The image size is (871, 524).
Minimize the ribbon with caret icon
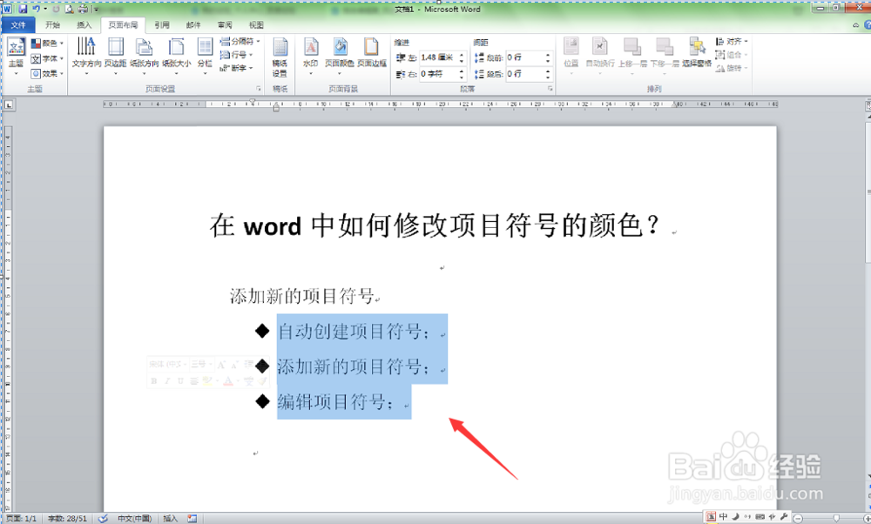(x=855, y=25)
